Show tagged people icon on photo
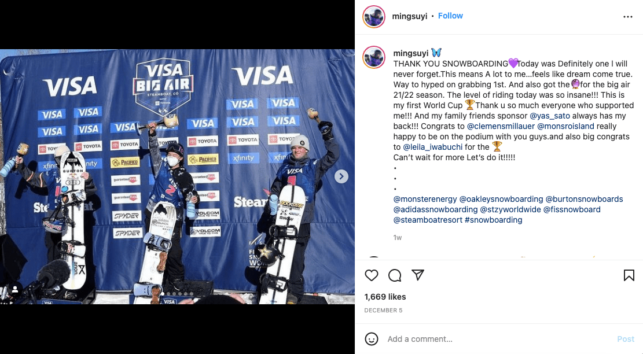The width and height of the screenshot is (643, 354). click(x=15, y=289)
